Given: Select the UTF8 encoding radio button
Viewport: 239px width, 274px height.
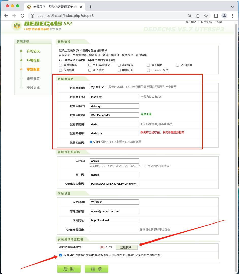Looking at the screenshot, I should click(91, 142).
